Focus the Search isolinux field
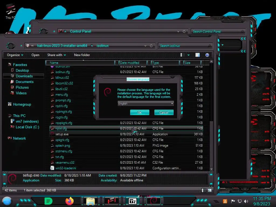276x207 pixels. click(185, 46)
